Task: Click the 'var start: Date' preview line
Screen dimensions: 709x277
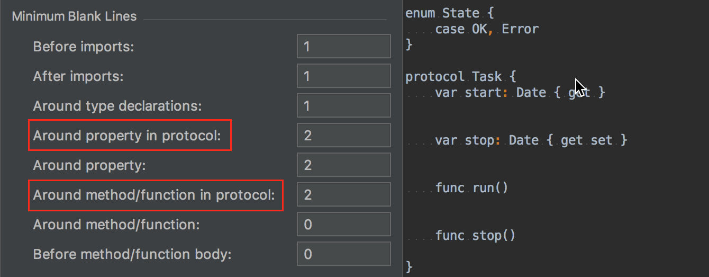Action: coord(520,93)
